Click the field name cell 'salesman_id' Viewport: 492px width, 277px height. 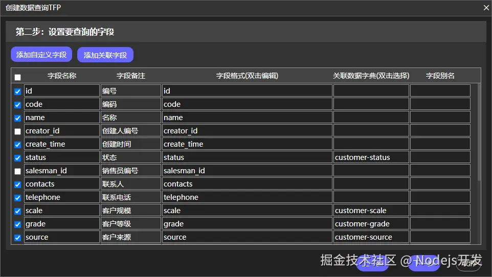point(62,170)
